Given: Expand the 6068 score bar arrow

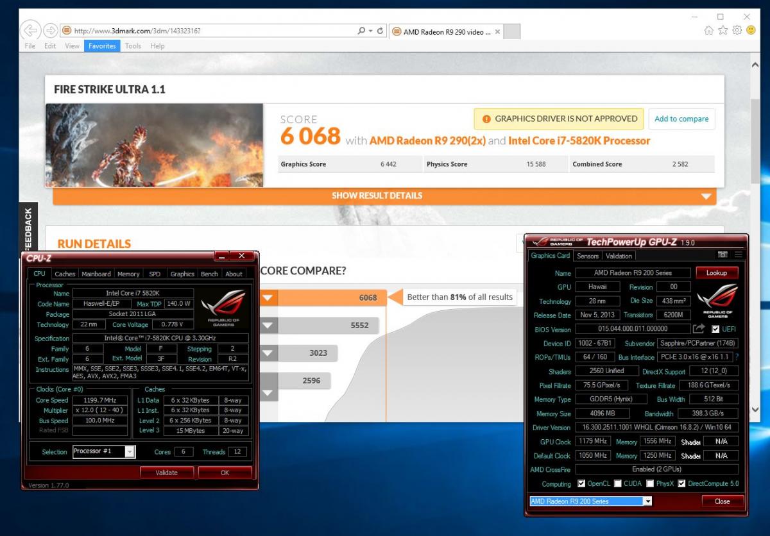Looking at the screenshot, I should [x=268, y=297].
